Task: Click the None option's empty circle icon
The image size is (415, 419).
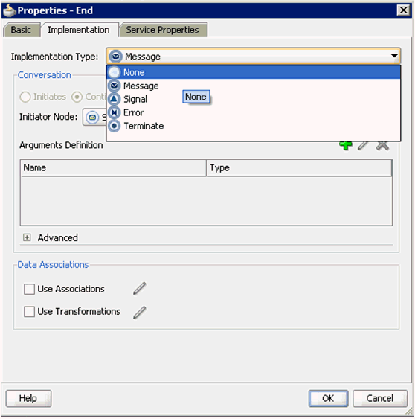Action: coord(115,72)
